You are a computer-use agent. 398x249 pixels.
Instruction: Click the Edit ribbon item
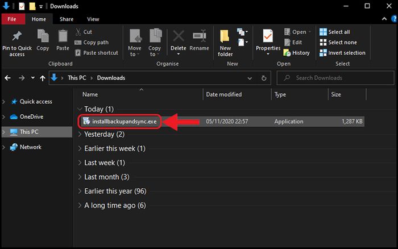pyautogui.click(x=293, y=43)
